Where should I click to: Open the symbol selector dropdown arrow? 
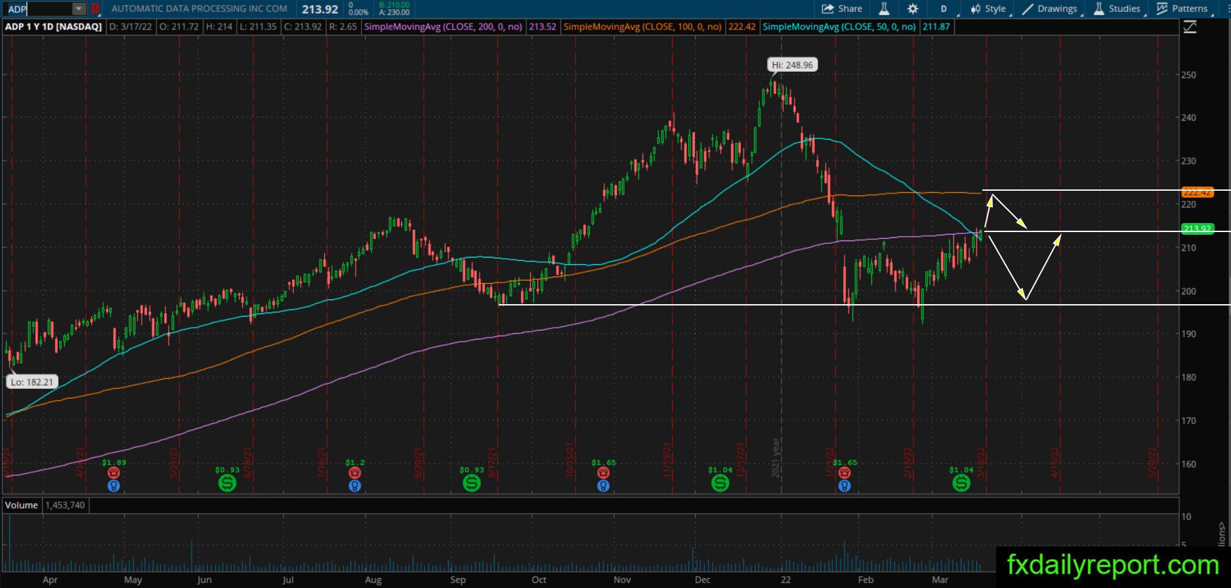(79, 9)
